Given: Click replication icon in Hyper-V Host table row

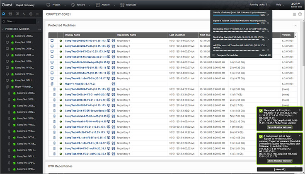Looking at the screenshot, I should tap(114, 84).
